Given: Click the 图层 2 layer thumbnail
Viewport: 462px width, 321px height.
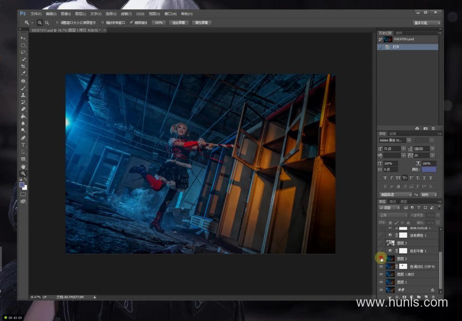Looking at the screenshot, I should (x=390, y=258).
